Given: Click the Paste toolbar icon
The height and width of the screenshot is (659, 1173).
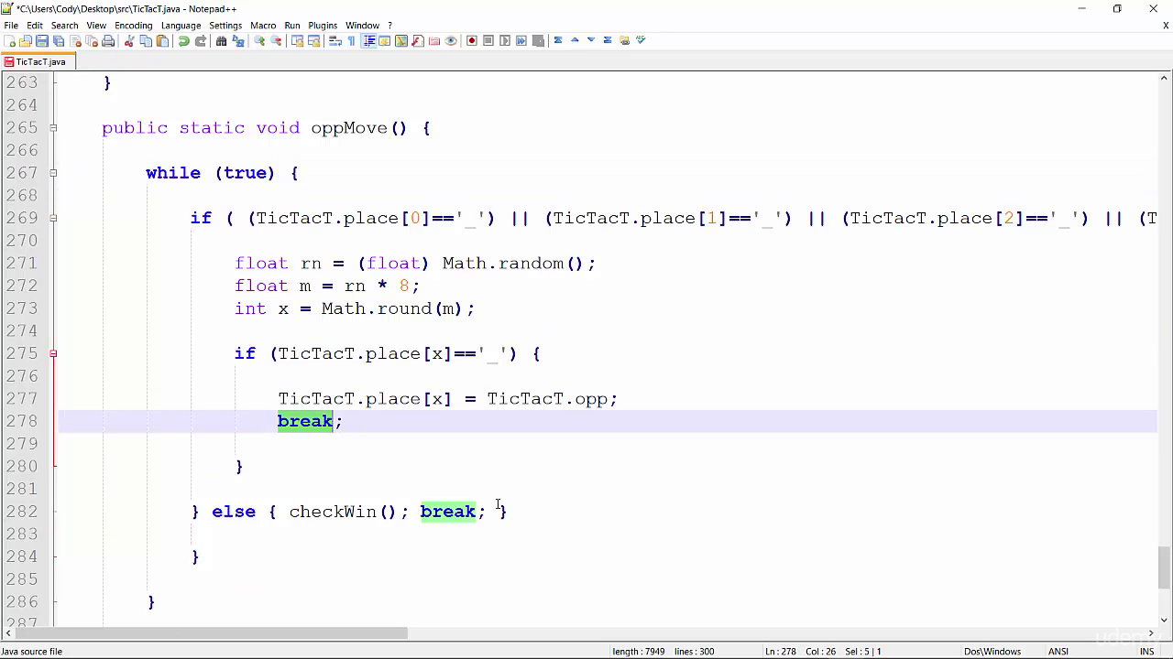Looking at the screenshot, I should point(162,40).
